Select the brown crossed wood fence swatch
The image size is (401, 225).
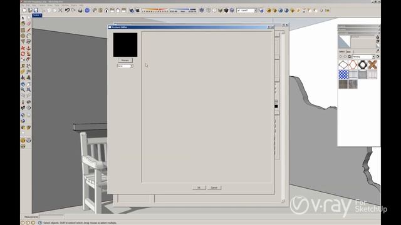[372, 65]
